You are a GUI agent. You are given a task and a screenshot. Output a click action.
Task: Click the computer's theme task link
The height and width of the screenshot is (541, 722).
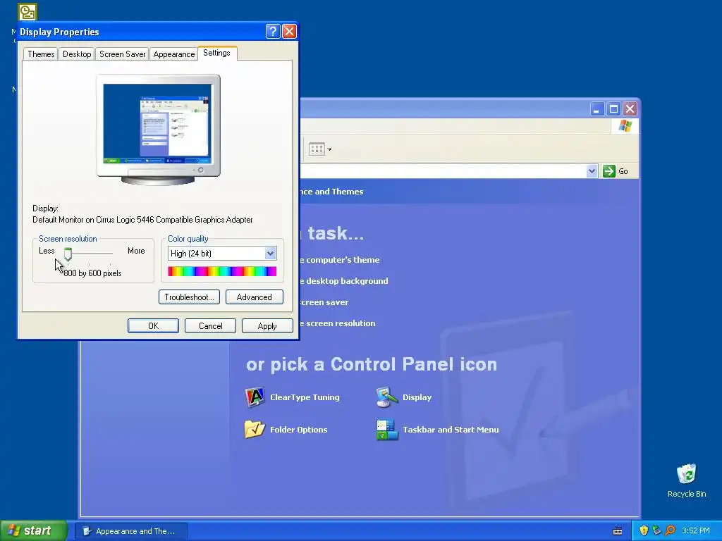pyautogui.click(x=340, y=259)
